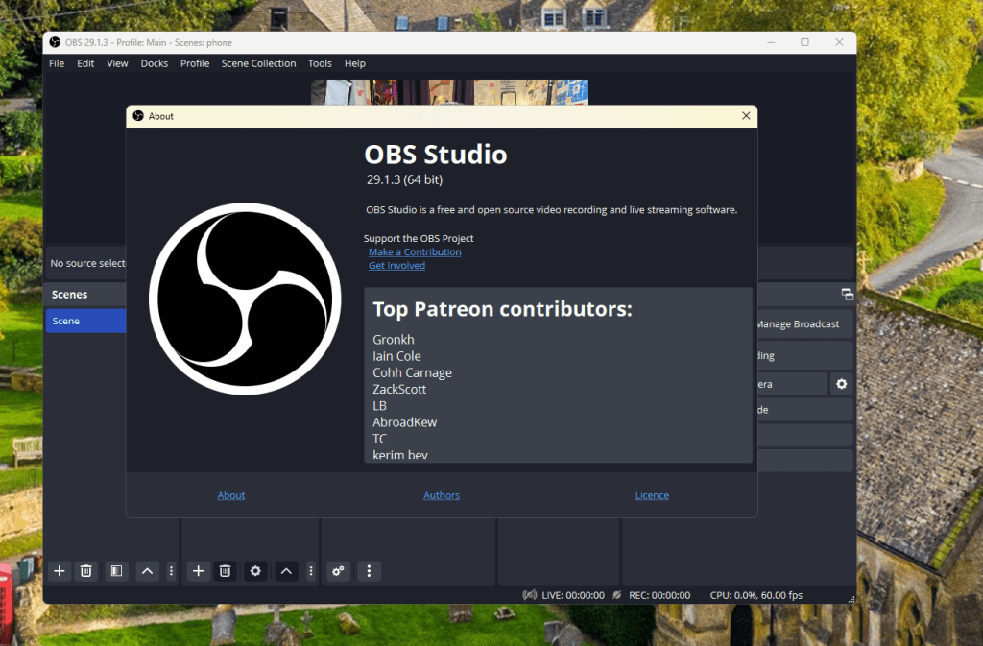
Task: Open the Profile menu
Action: point(195,63)
